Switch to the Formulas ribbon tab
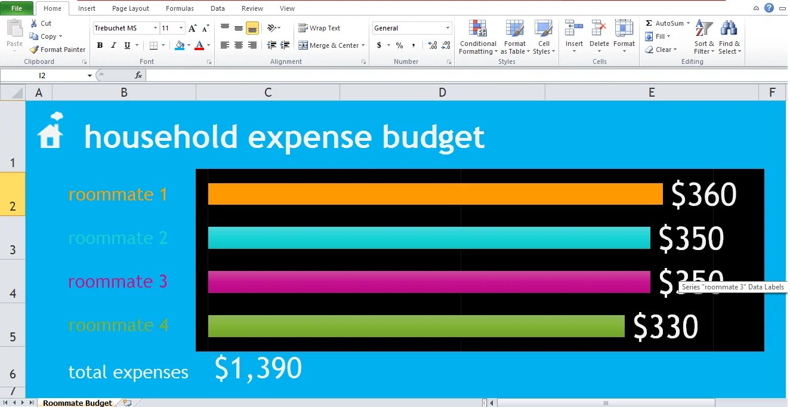The width and height of the screenshot is (790, 407). click(180, 8)
